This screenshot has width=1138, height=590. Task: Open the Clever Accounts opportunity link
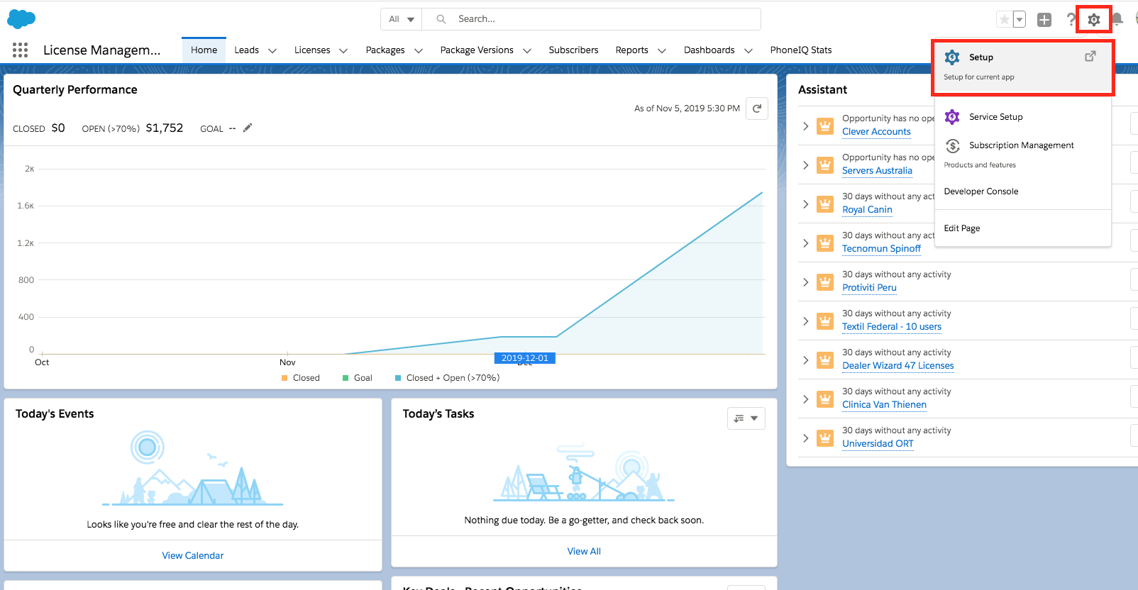point(876,132)
